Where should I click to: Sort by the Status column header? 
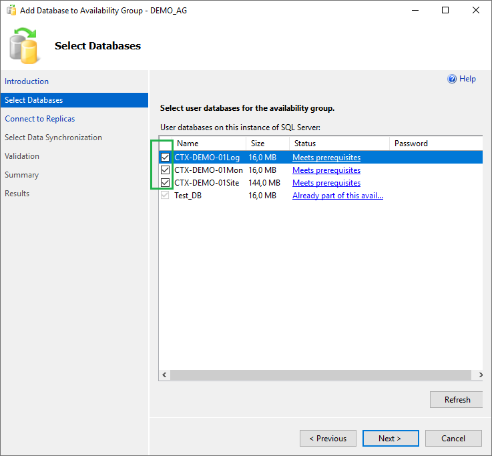pyautogui.click(x=340, y=144)
